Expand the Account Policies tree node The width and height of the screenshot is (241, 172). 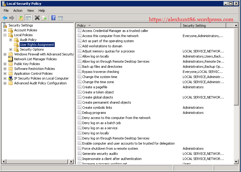pos(5,30)
